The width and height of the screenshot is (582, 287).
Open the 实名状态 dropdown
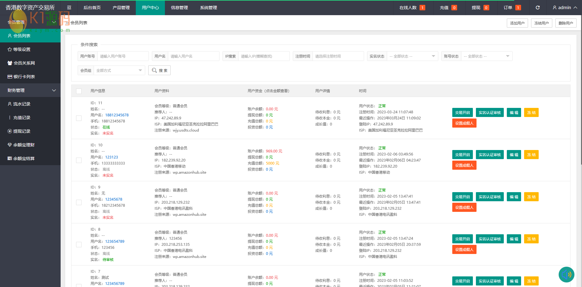412,56
